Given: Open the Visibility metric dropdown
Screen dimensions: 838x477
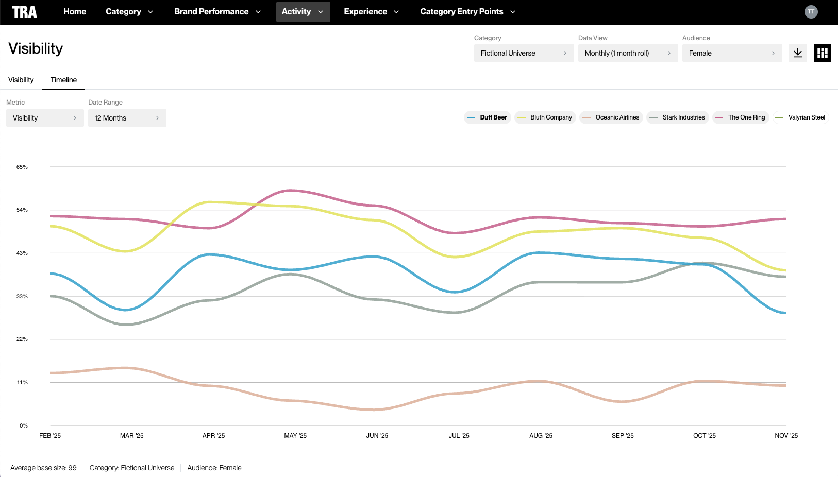Looking at the screenshot, I should coord(45,118).
